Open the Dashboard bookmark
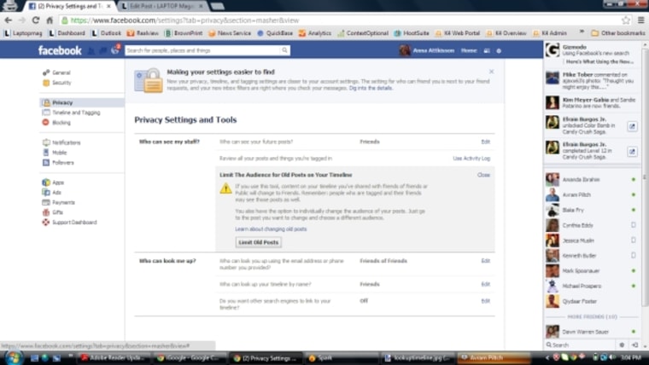 [67, 33]
